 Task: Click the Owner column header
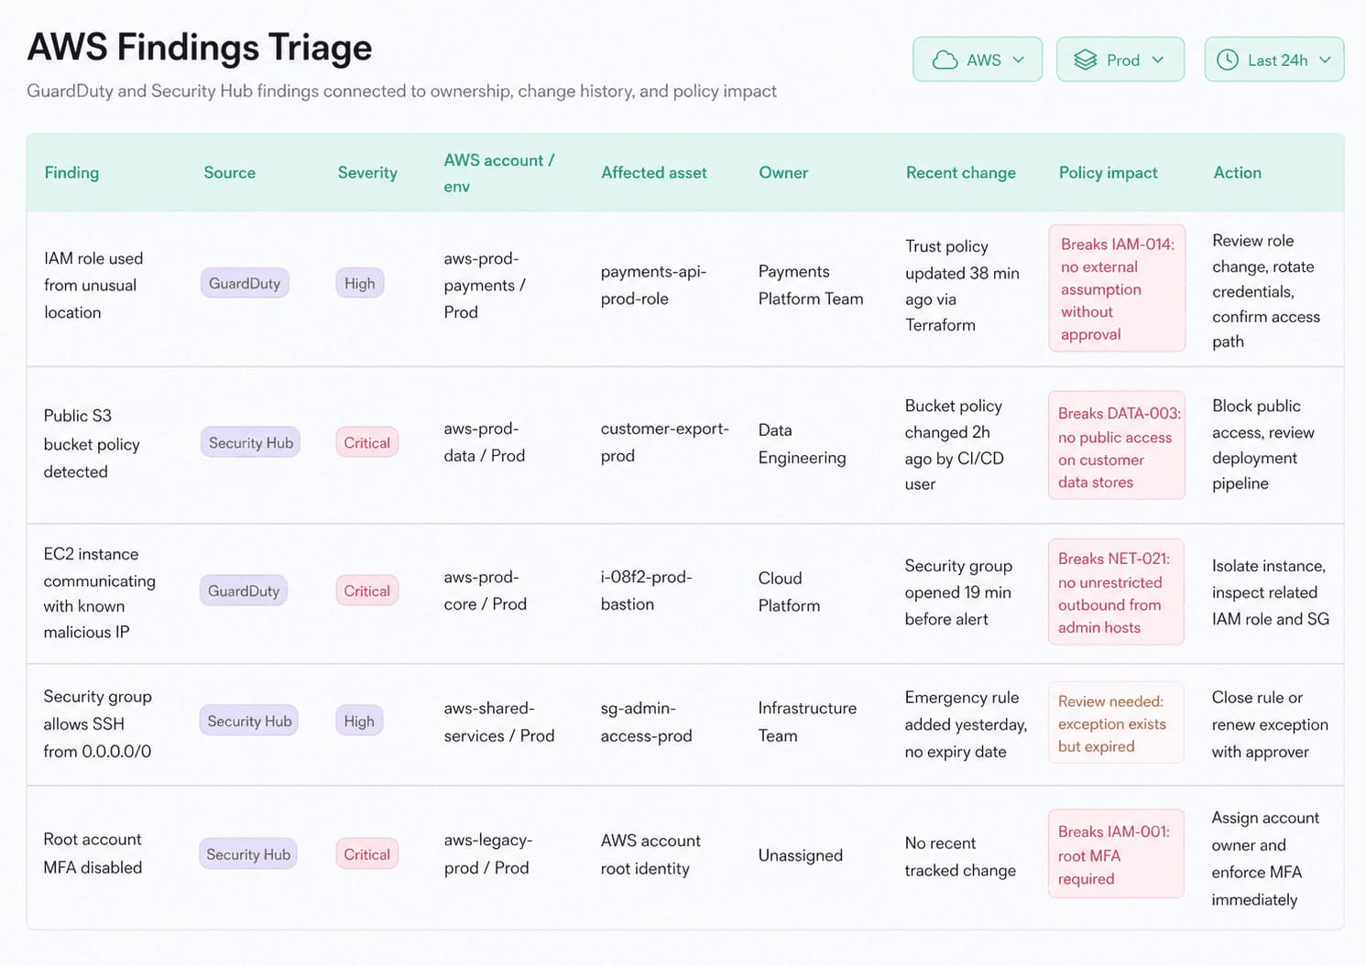783,173
